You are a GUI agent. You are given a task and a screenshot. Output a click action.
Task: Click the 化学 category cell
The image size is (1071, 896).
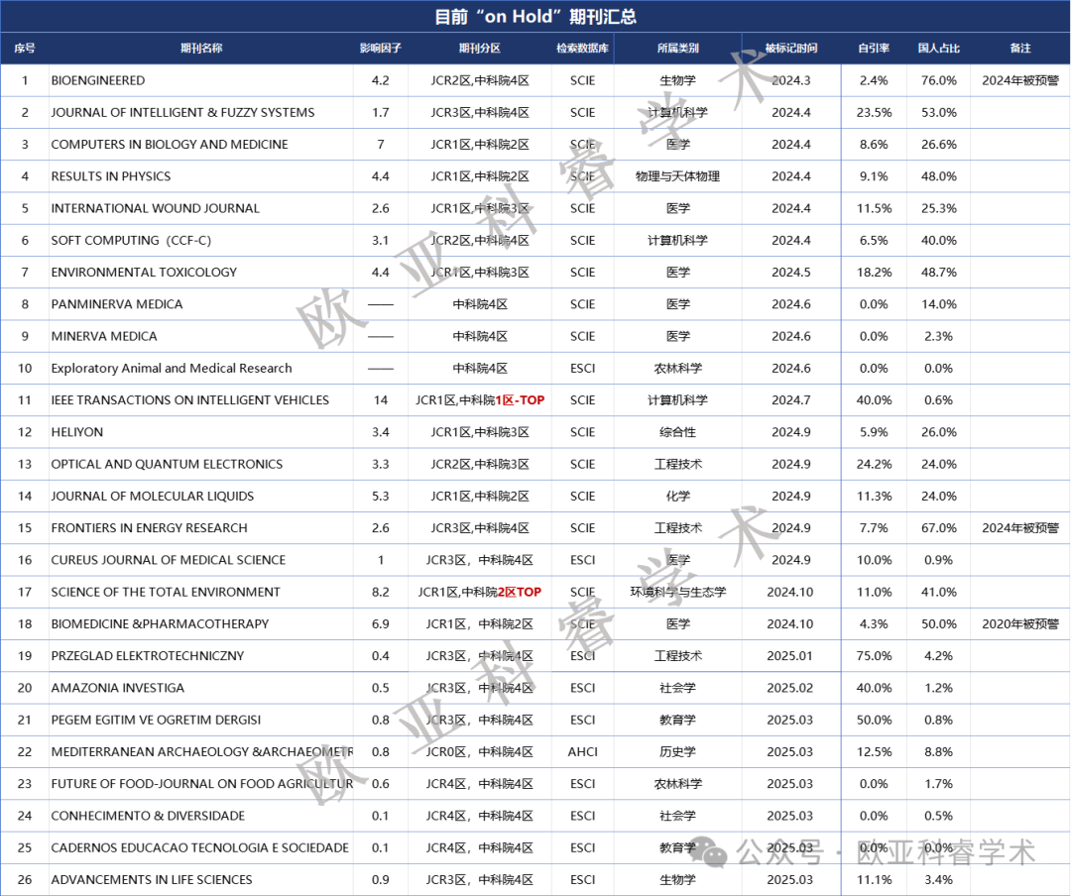(x=677, y=496)
